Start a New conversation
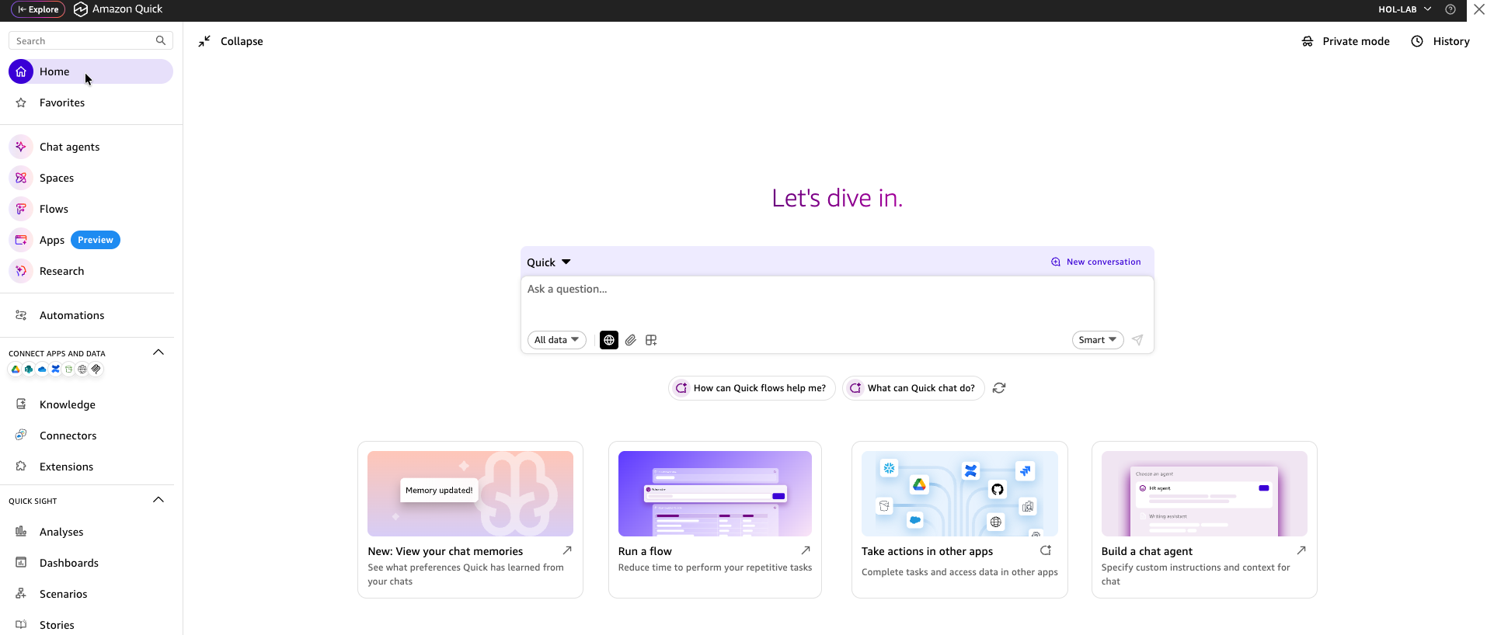This screenshot has height=635, width=1487. 1096,262
